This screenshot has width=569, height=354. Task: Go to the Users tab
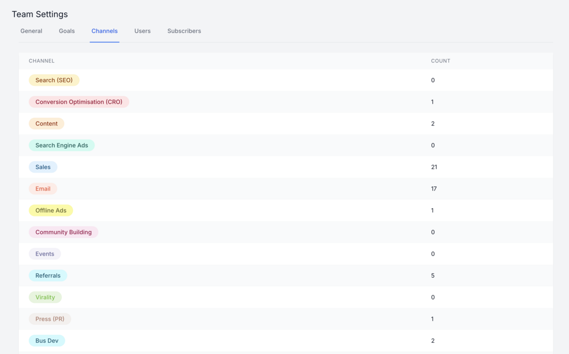[142, 31]
